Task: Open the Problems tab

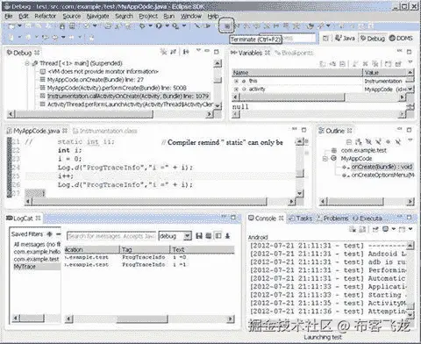Action: pyautogui.click(x=333, y=219)
